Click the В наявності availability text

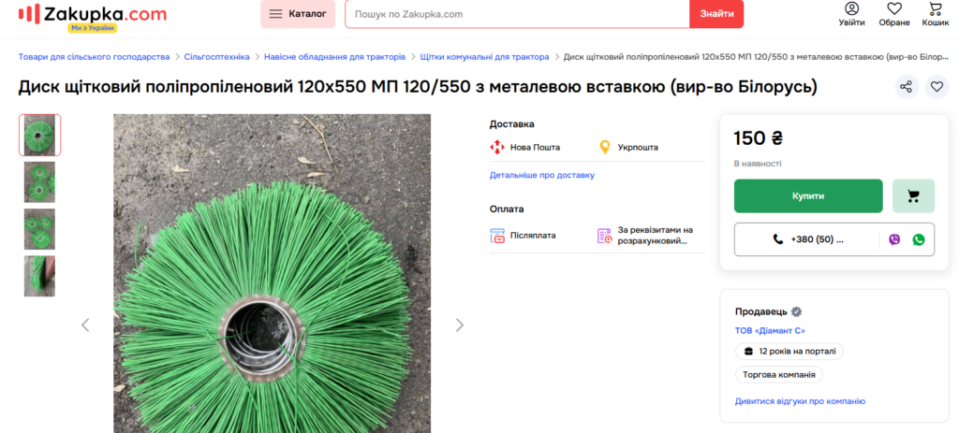tap(757, 164)
